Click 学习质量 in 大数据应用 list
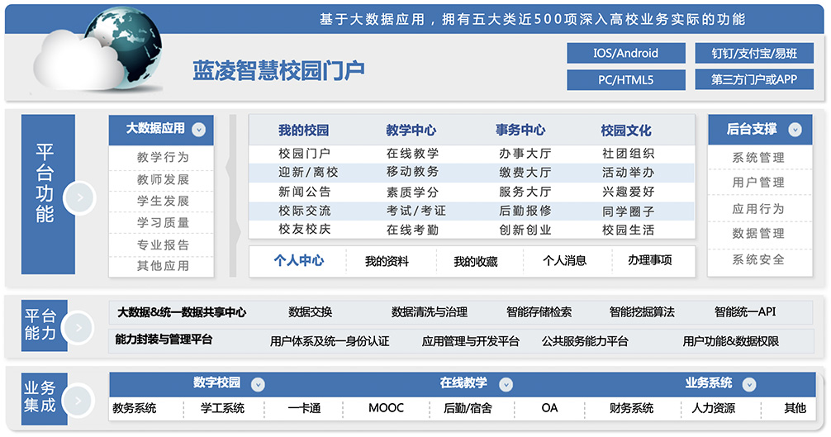Image resolution: width=831 pixels, height=437 pixels. [163, 223]
